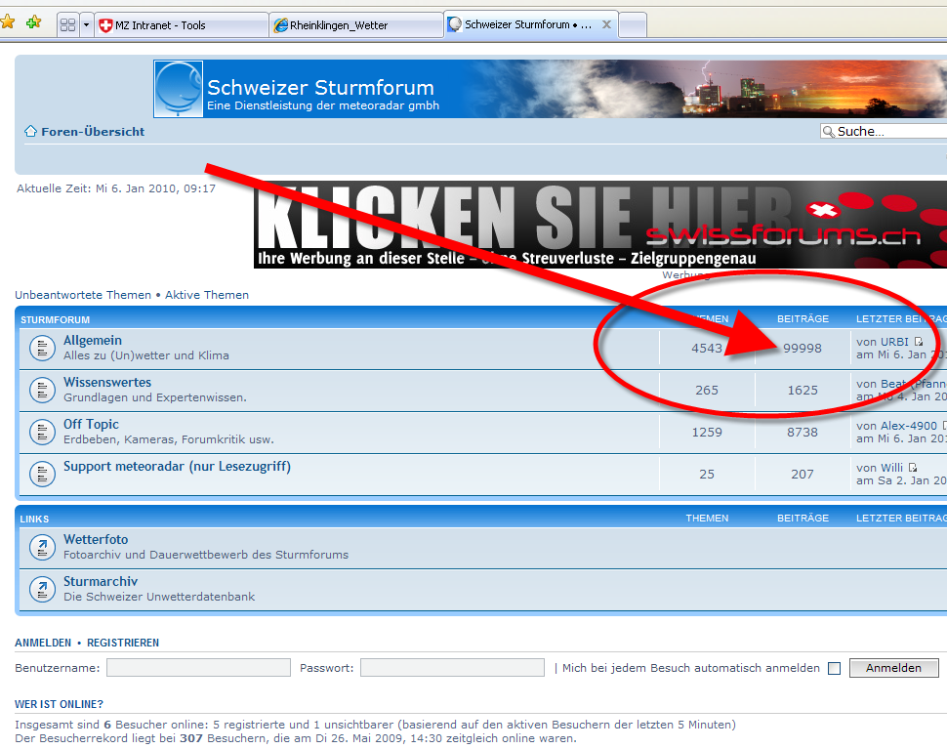Click the Anmelden login button
The image size is (947, 749).
894,668
